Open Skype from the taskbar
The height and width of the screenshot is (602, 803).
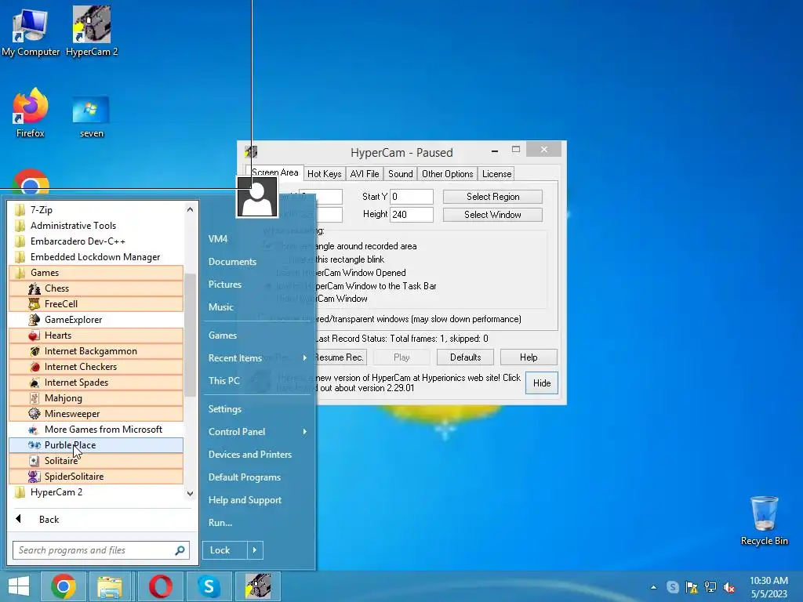pyautogui.click(x=209, y=586)
